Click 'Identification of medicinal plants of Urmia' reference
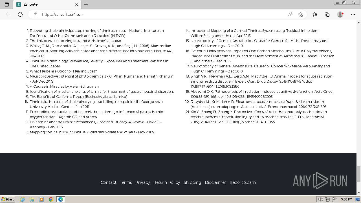361x203 pixels. [x=102, y=92]
